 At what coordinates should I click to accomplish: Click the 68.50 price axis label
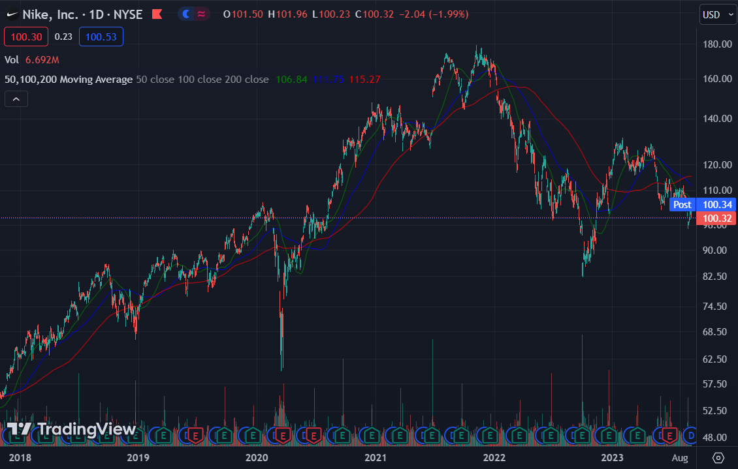pyautogui.click(x=714, y=332)
